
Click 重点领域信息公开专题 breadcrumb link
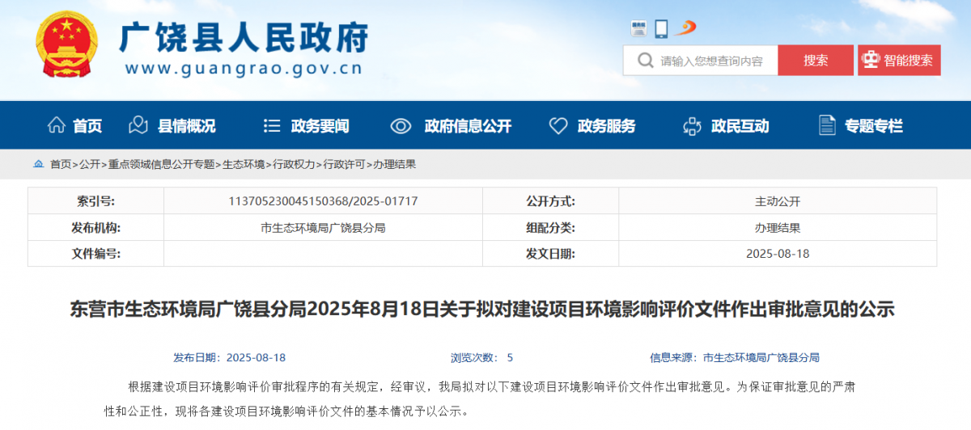[162, 164]
